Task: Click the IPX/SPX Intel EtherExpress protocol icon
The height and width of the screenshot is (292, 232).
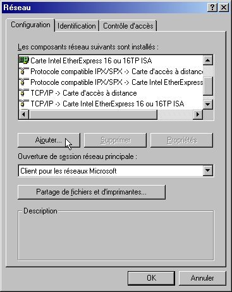Action: [x=24, y=82]
